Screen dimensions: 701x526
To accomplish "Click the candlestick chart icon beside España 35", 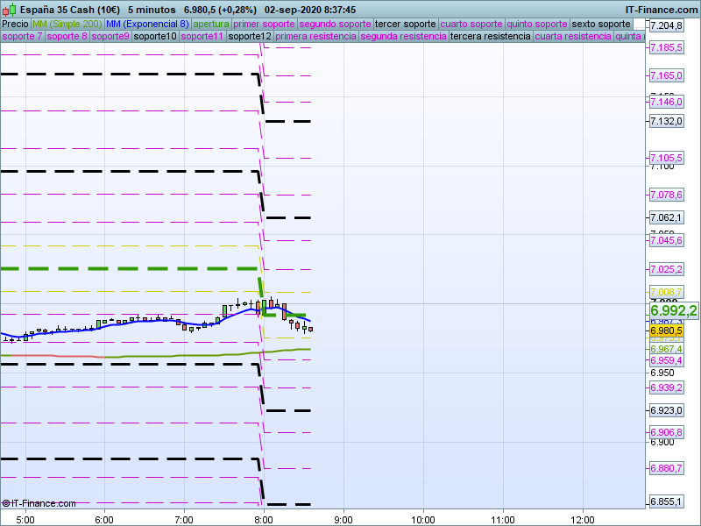I will click(9, 10).
